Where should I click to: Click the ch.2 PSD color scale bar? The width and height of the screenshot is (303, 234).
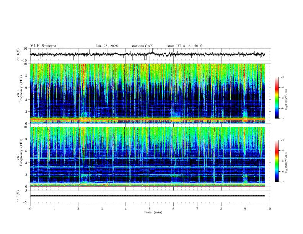[x=277, y=161]
